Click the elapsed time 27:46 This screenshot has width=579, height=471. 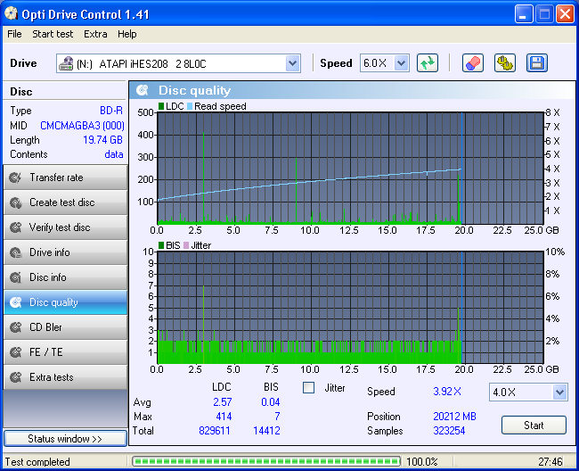(550, 462)
